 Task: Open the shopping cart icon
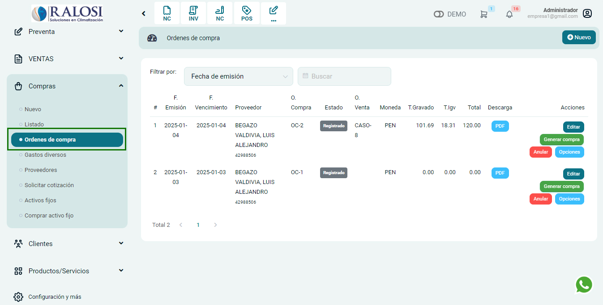[483, 14]
